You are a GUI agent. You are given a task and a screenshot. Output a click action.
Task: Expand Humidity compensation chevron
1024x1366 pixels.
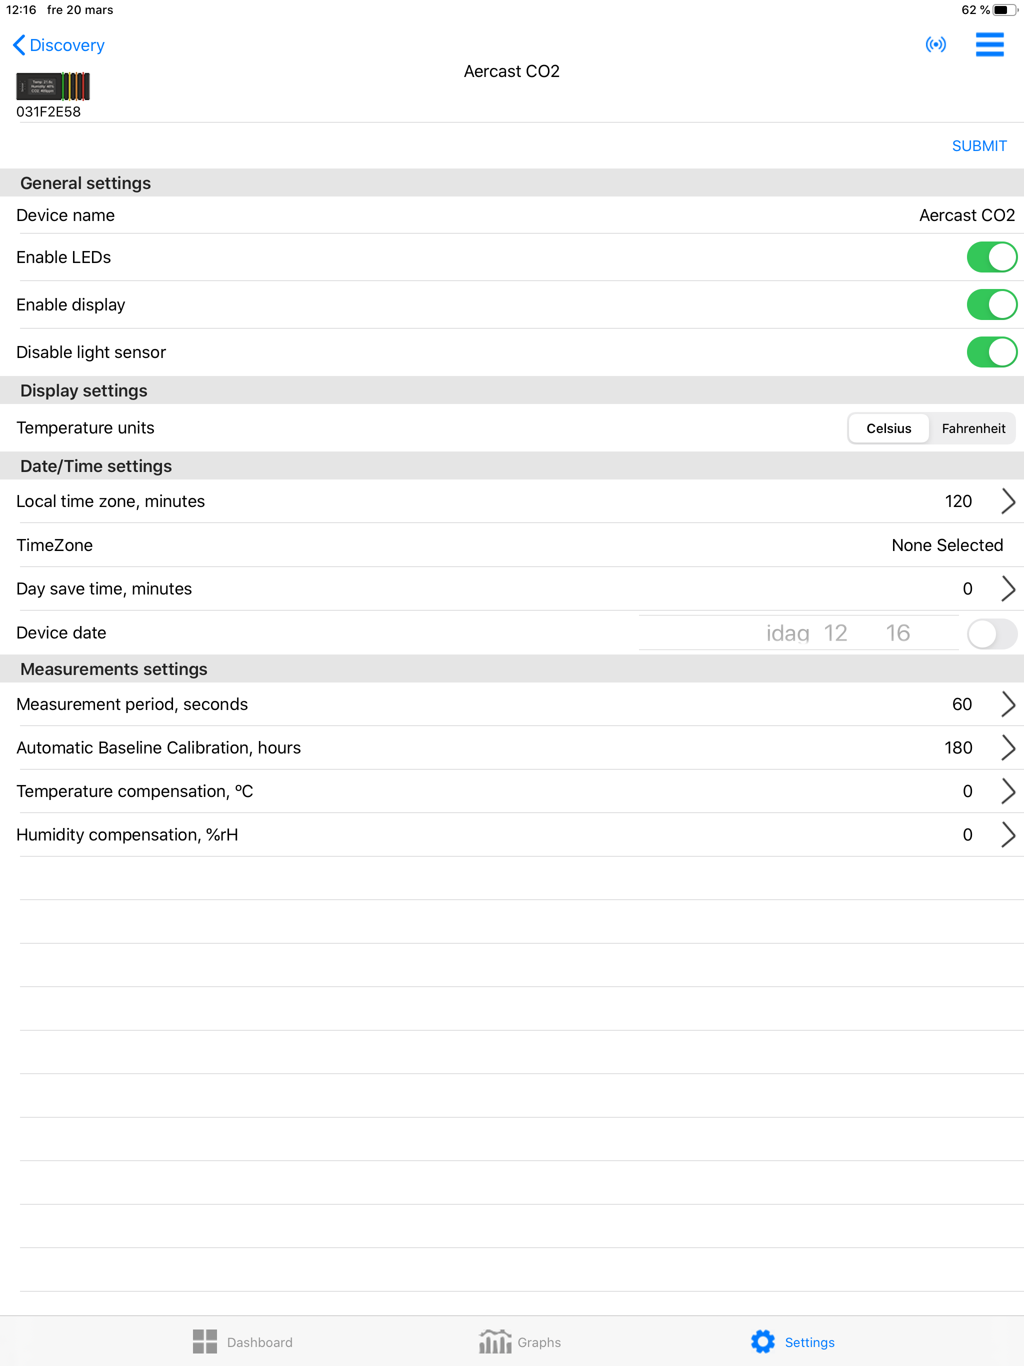pyautogui.click(x=1007, y=834)
